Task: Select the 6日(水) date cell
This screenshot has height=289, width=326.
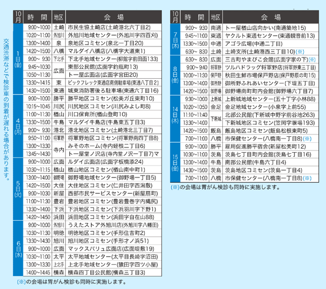Action: pyautogui.click(x=18, y=248)
